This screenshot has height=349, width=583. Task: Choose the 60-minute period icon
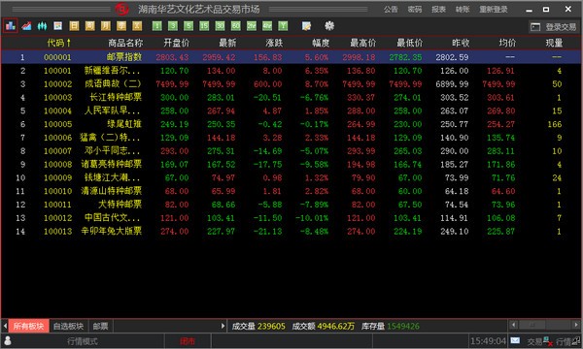click(235, 26)
